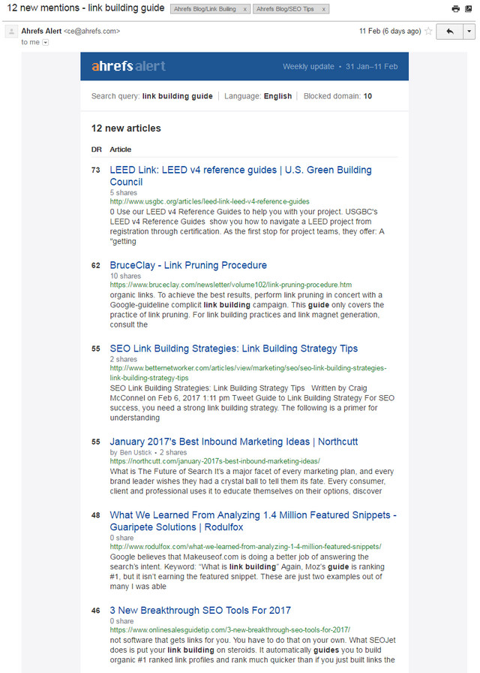
Task: Expand recipient details arrow next to 'to me'
Action: coord(46,43)
